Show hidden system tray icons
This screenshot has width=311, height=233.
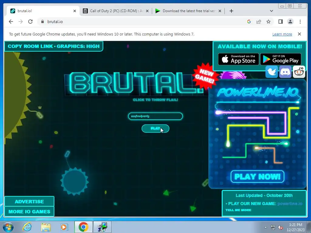pyautogui.click(x=265, y=227)
